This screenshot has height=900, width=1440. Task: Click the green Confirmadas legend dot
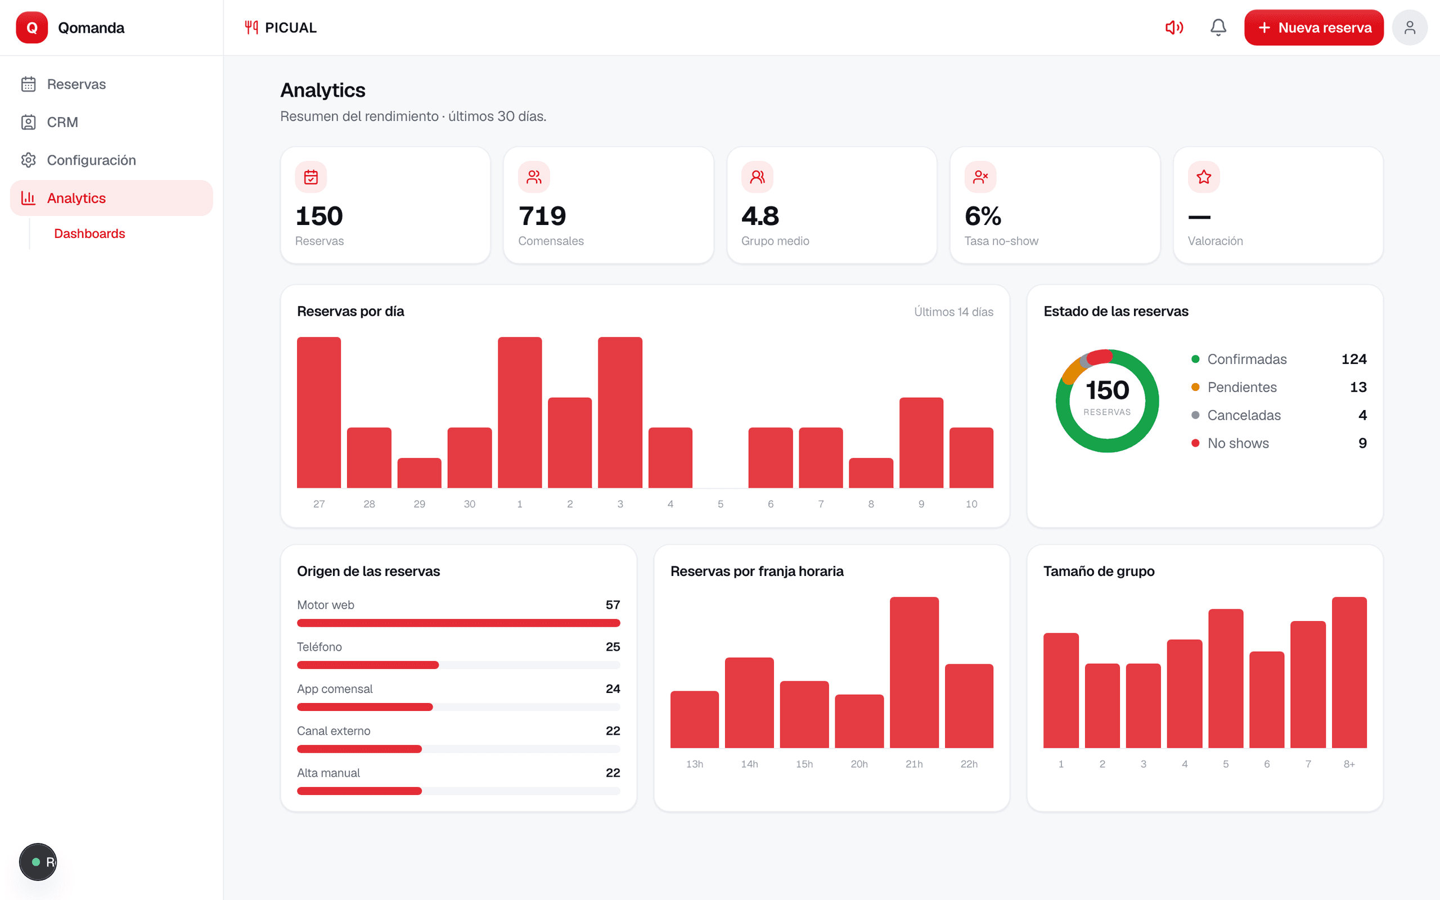pyautogui.click(x=1195, y=359)
